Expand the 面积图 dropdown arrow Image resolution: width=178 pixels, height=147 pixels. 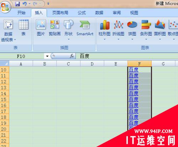(160, 39)
